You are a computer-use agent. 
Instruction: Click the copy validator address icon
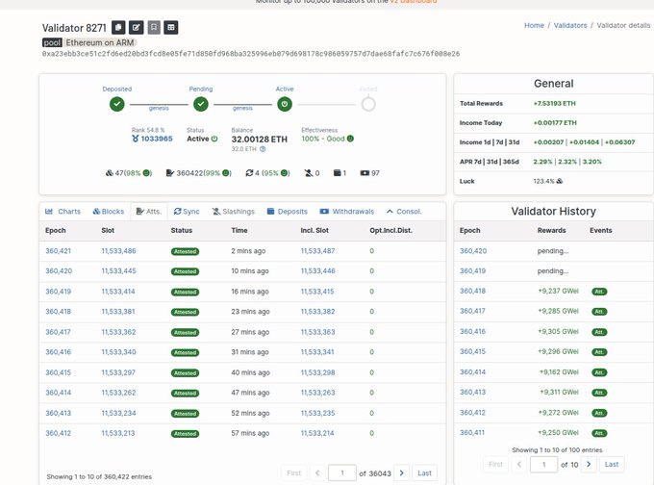click(x=118, y=28)
